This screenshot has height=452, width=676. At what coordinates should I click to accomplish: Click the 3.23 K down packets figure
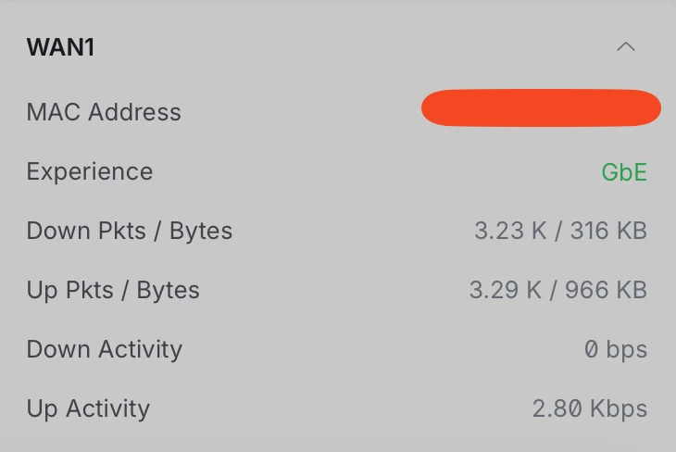[x=510, y=231]
